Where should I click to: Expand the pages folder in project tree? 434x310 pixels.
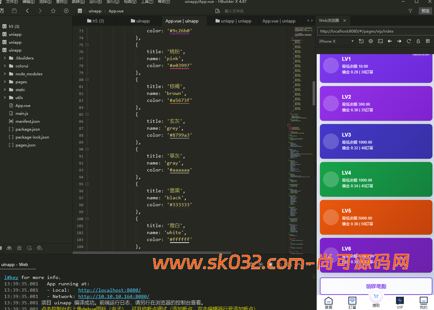[x=5, y=82]
